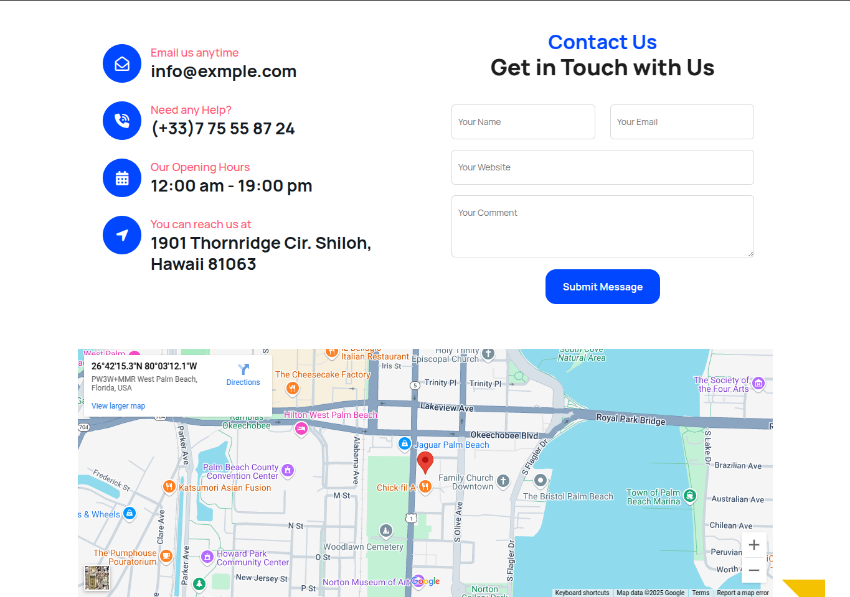The image size is (850, 597).
Task: Click The Society of the Four Arts marker
Action: click(x=758, y=384)
